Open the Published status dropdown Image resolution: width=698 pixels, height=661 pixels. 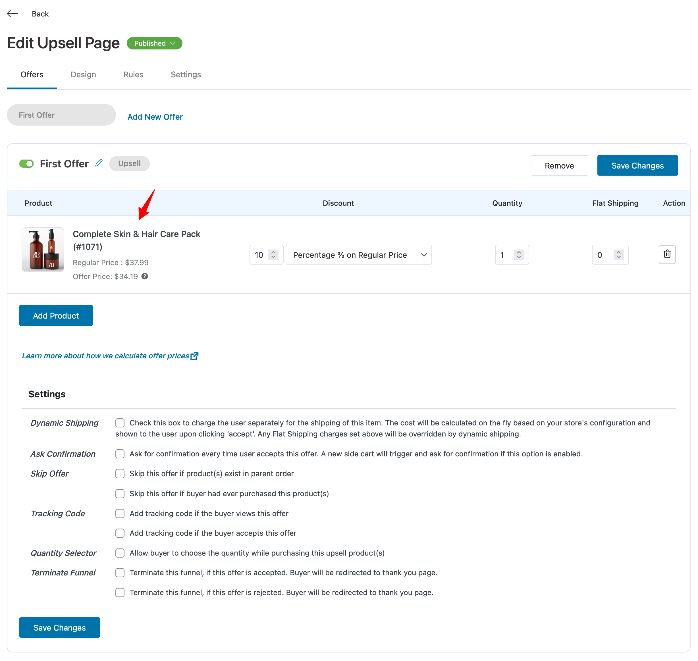pyautogui.click(x=154, y=43)
